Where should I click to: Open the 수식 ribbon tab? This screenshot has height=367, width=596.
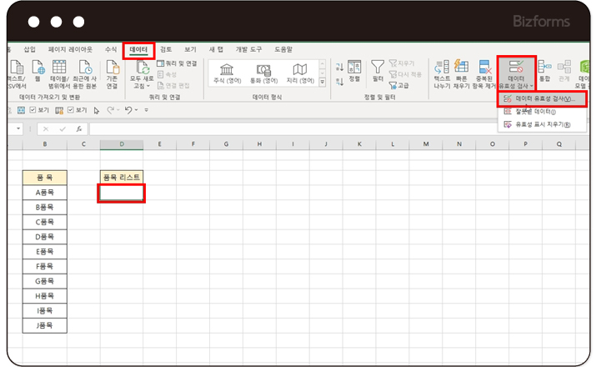click(x=111, y=49)
